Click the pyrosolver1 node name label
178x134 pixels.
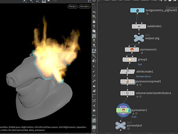(139, 110)
